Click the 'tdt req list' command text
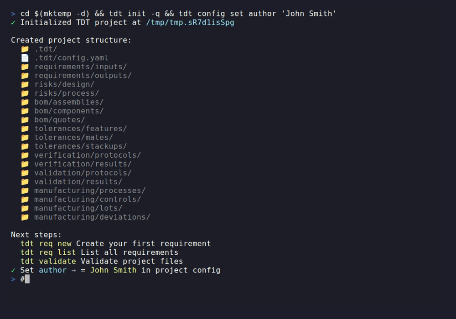The image size is (456, 319). (x=48, y=252)
